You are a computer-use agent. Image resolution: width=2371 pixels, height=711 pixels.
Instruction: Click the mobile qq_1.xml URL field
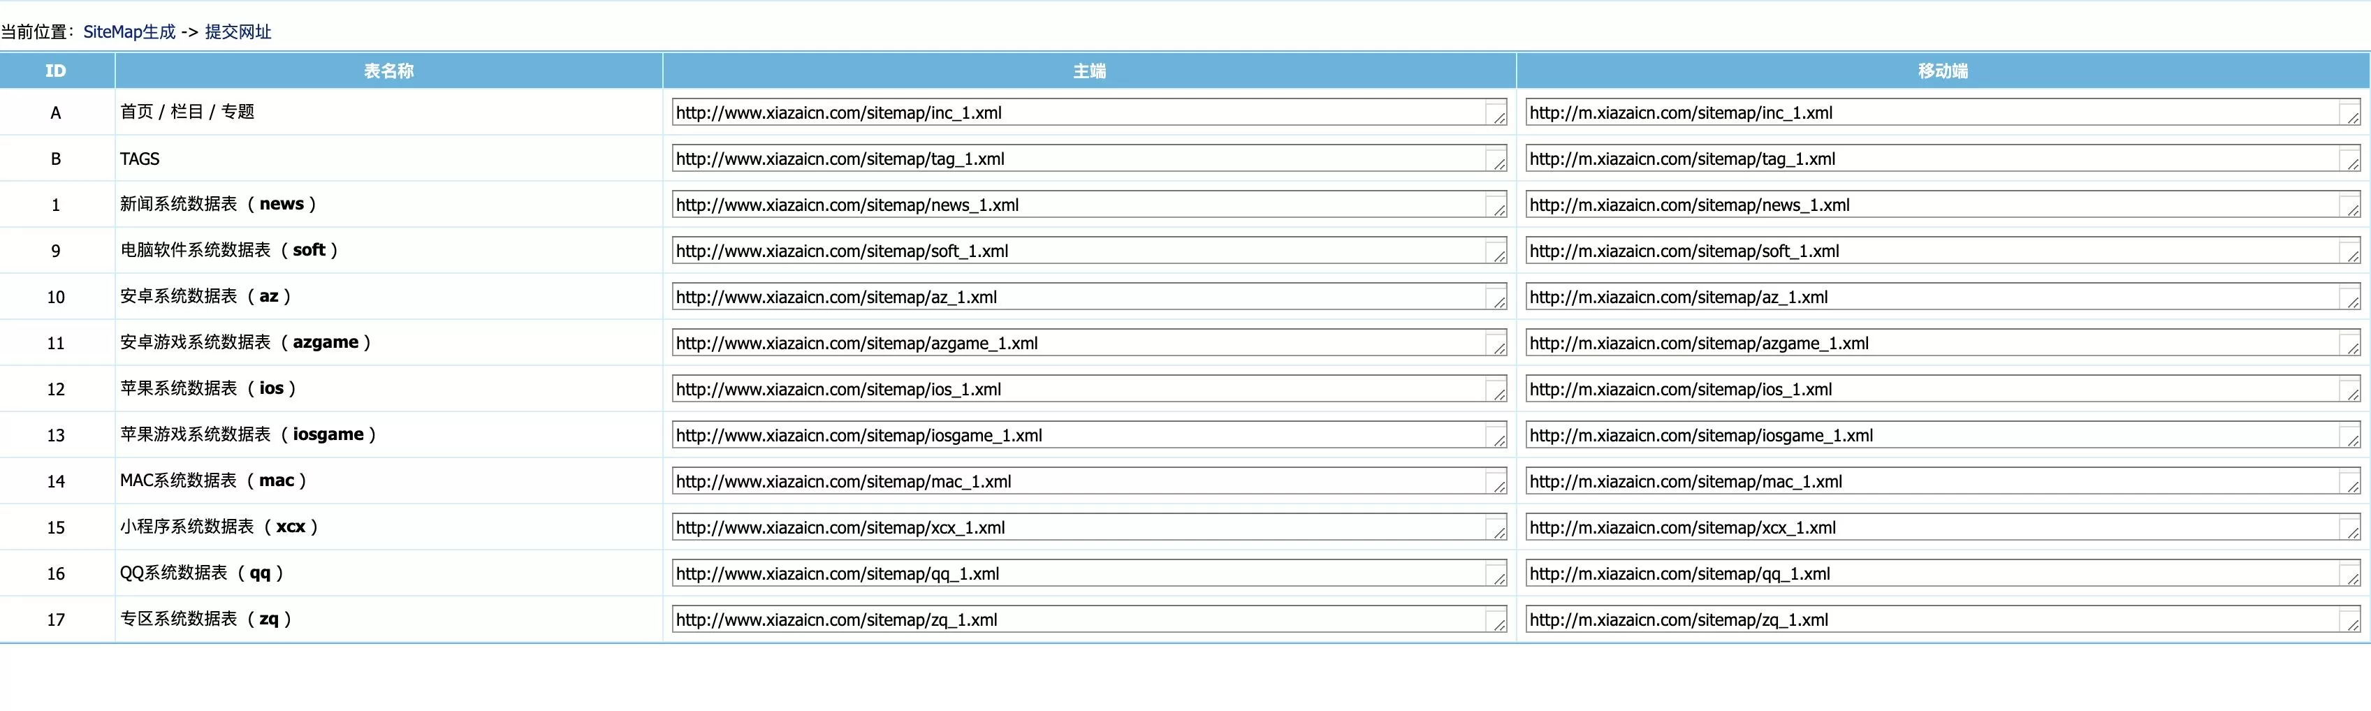[x=1943, y=573]
